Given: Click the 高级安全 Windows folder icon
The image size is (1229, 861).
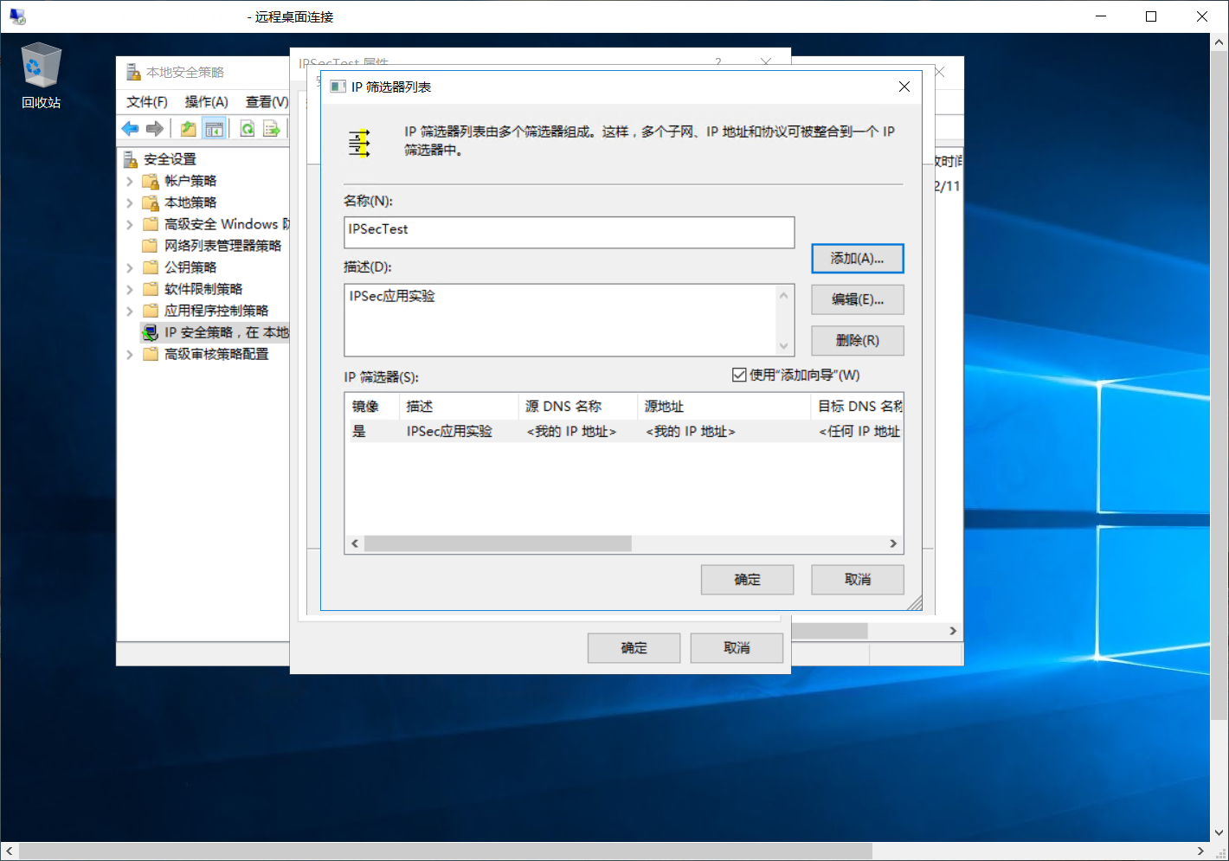Looking at the screenshot, I should (151, 224).
